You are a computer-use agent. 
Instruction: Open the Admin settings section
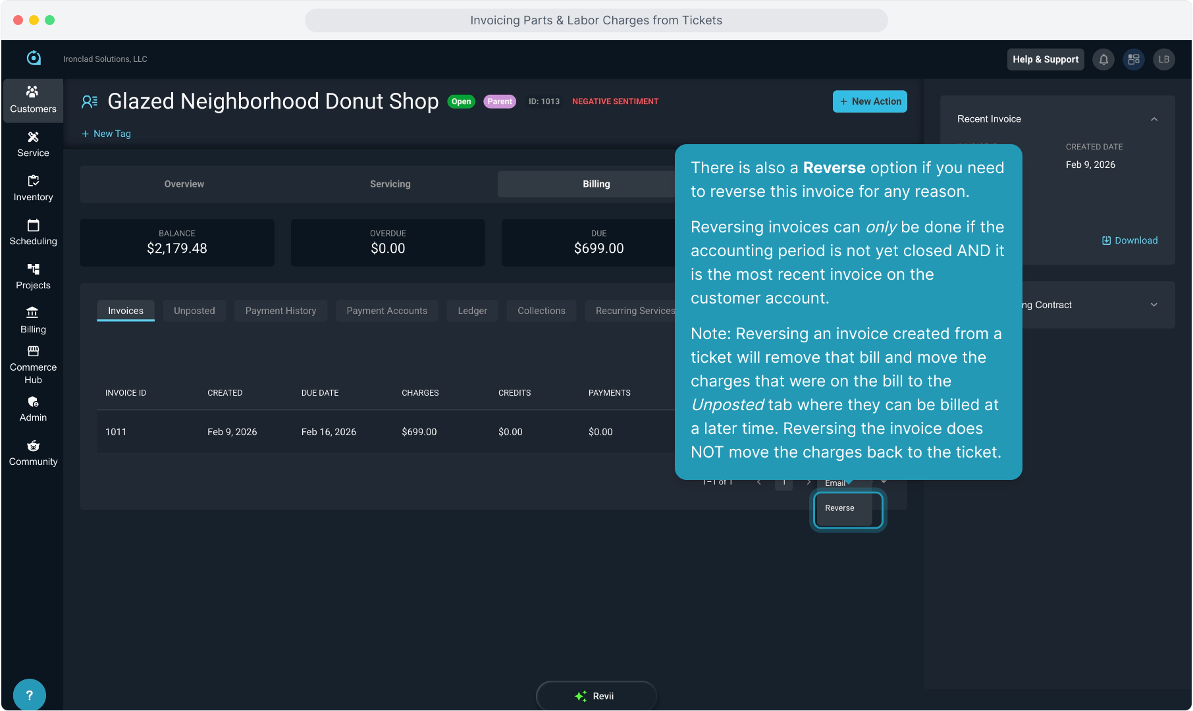coord(33,409)
